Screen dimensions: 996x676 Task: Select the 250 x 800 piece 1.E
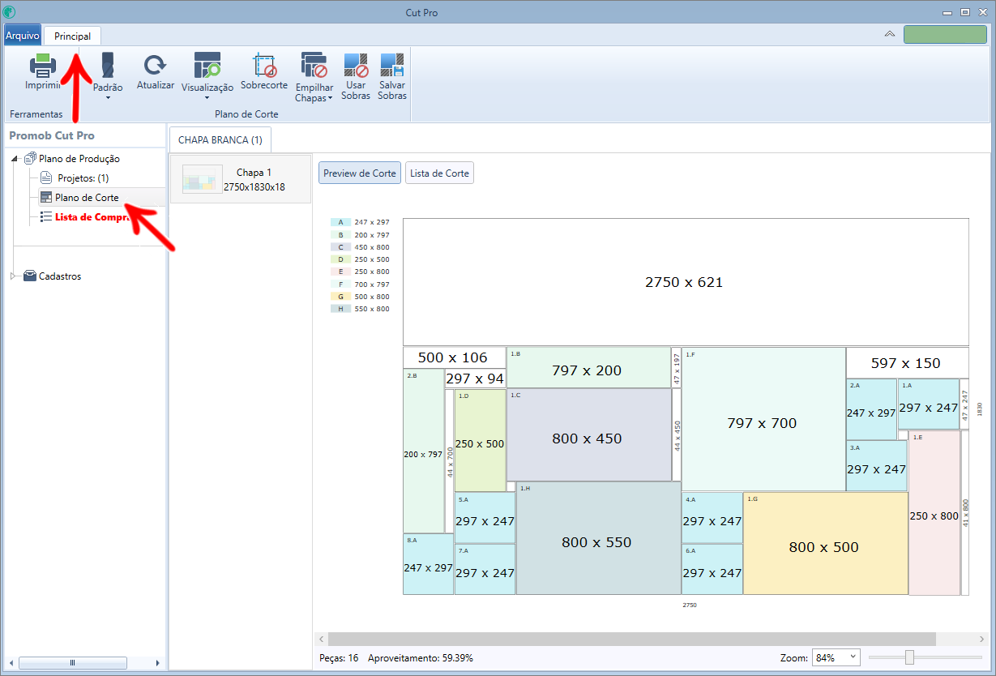[934, 512]
